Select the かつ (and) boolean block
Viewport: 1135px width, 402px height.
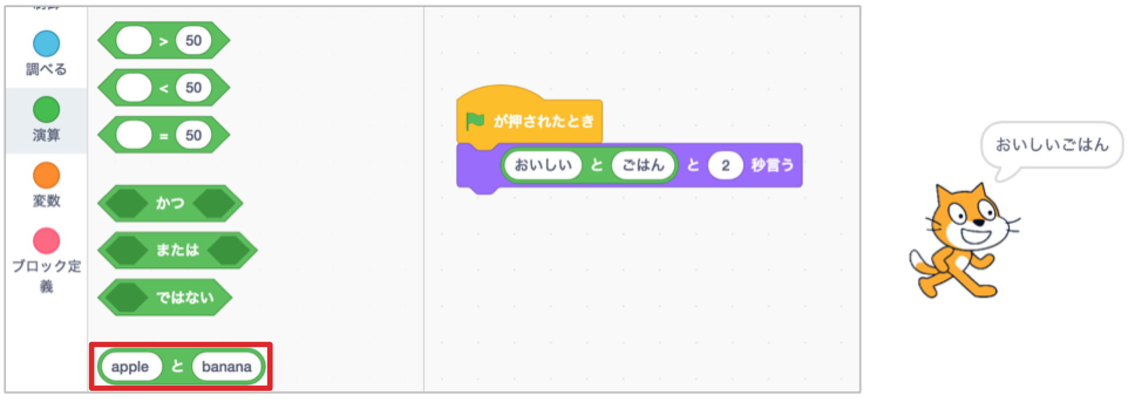pos(170,203)
